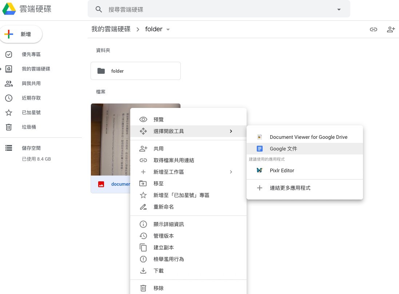Click the Google Drive logo icon
Image resolution: width=399 pixels, height=294 pixels.
click(x=9, y=9)
